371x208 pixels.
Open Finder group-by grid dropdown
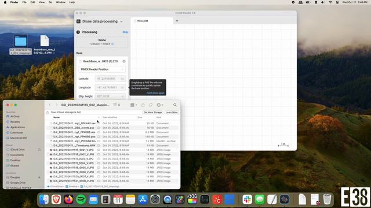click(x=134, y=105)
